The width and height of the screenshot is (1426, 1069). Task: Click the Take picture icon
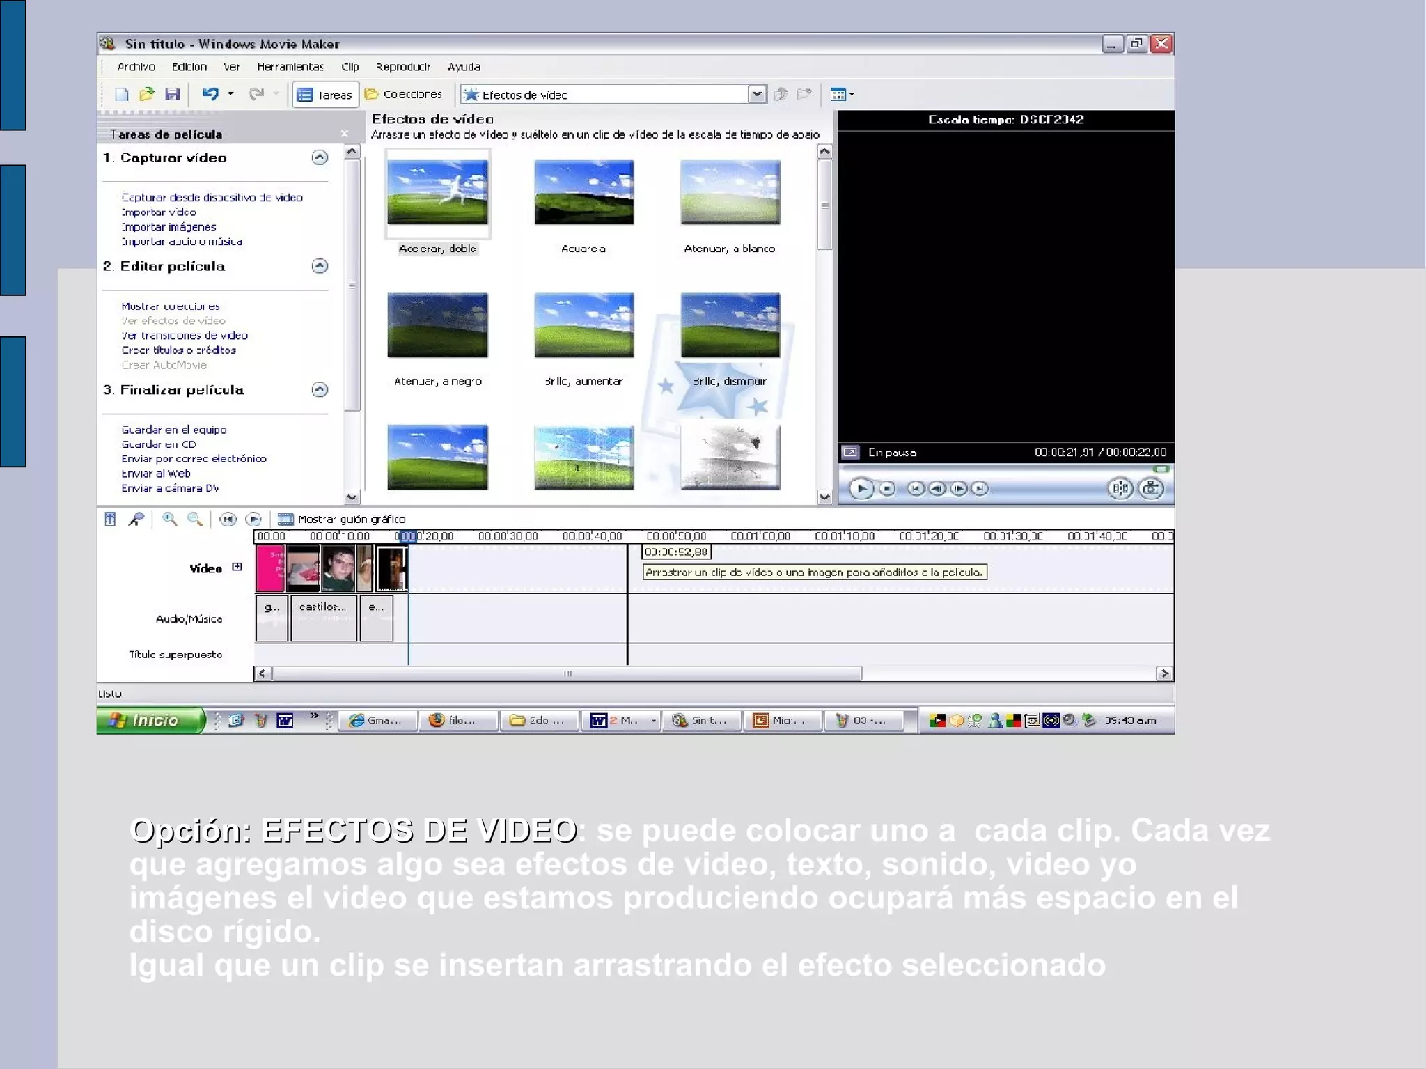(x=1151, y=488)
